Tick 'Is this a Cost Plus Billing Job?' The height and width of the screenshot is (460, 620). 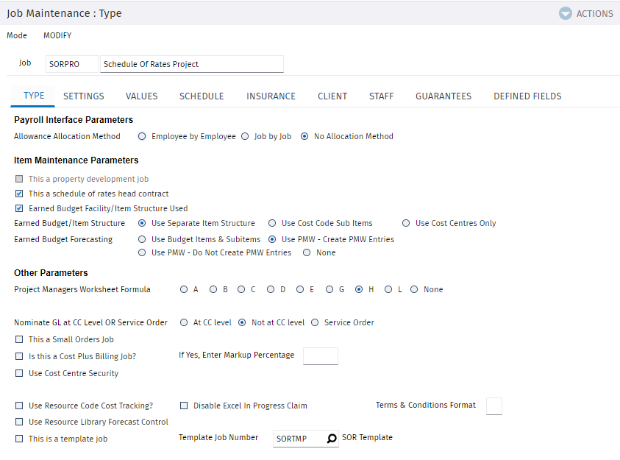pos(19,356)
